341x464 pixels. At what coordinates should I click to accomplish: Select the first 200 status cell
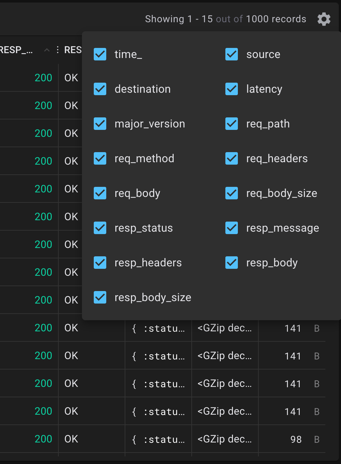pyautogui.click(x=43, y=78)
